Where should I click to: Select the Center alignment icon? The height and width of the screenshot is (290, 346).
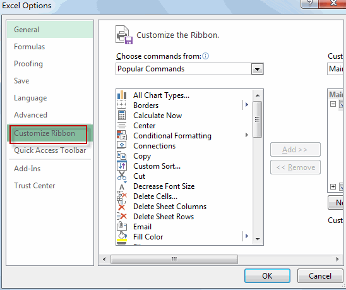[122, 126]
